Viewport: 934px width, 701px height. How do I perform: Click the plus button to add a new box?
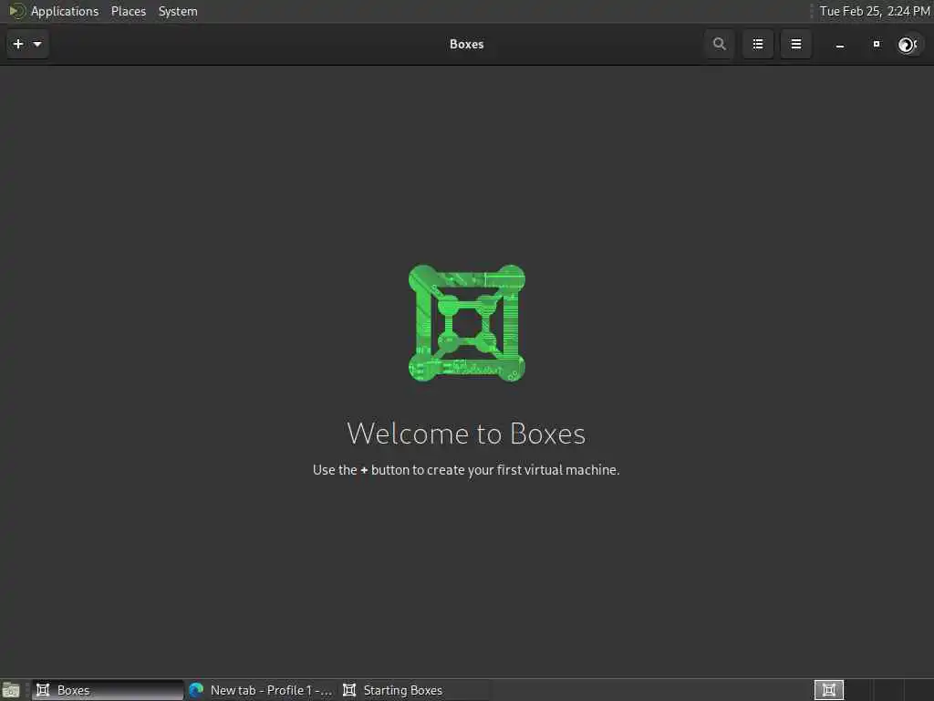[18, 44]
